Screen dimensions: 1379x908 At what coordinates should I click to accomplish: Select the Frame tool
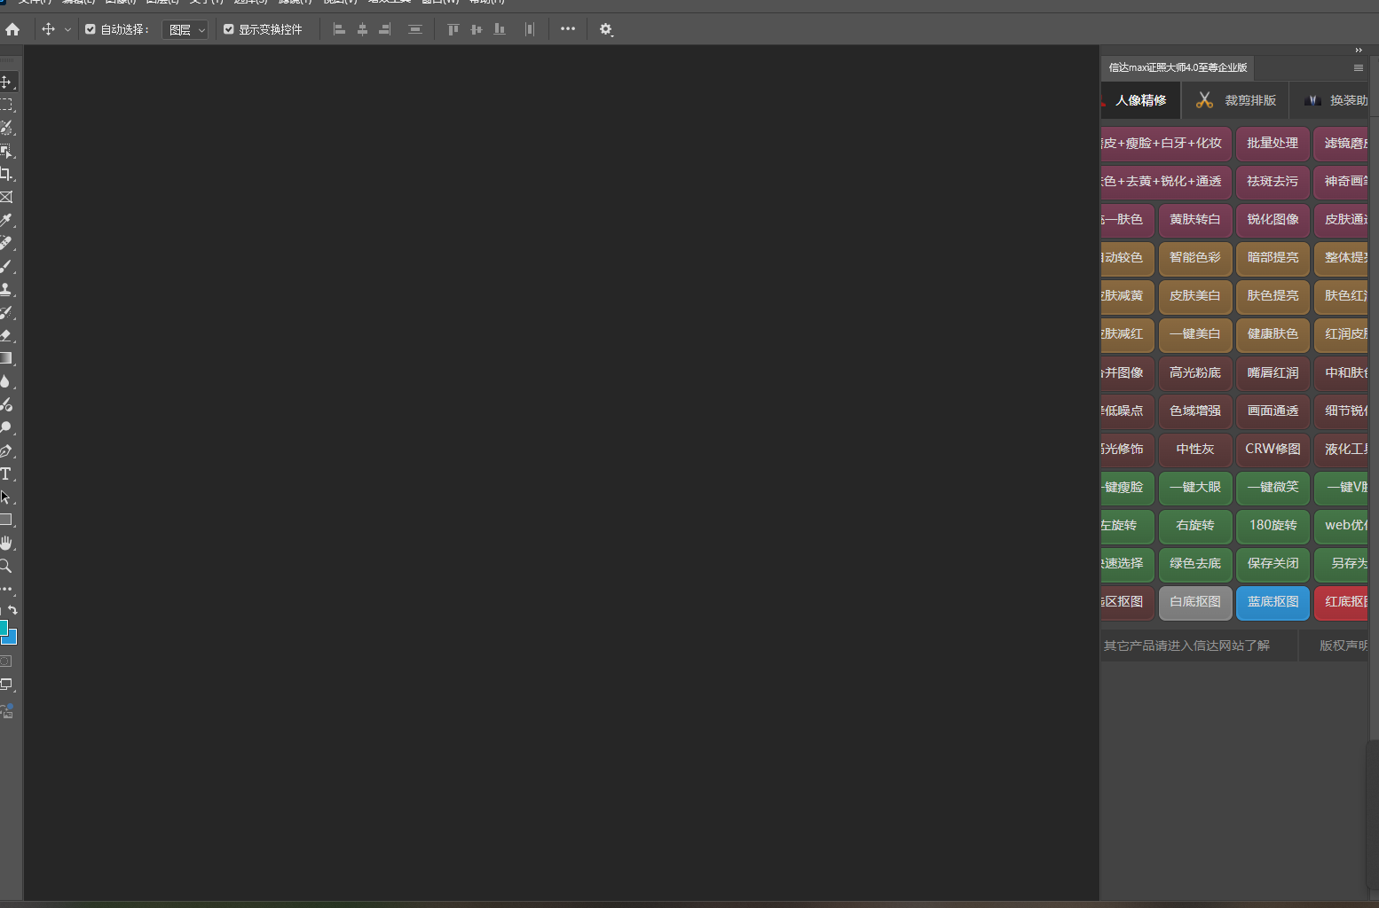[x=6, y=197]
